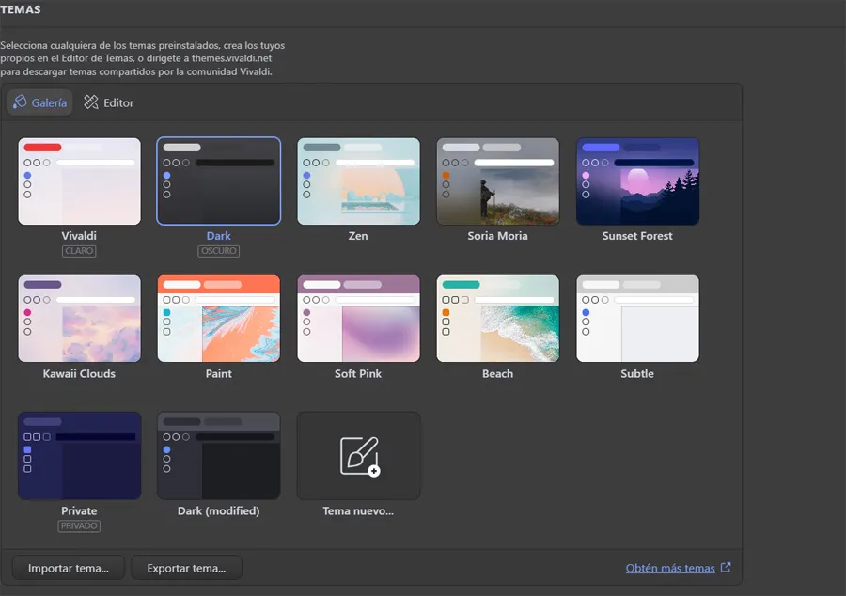846x596 pixels.
Task: Apply the Zen theme
Action: tap(358, 181)
